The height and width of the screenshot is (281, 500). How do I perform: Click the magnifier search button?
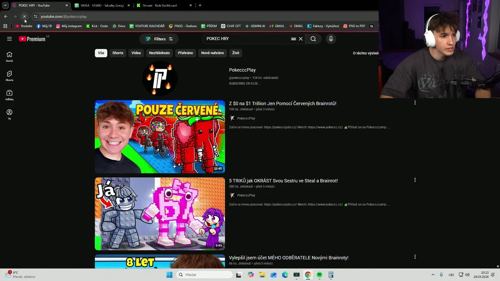pos(313,39)
